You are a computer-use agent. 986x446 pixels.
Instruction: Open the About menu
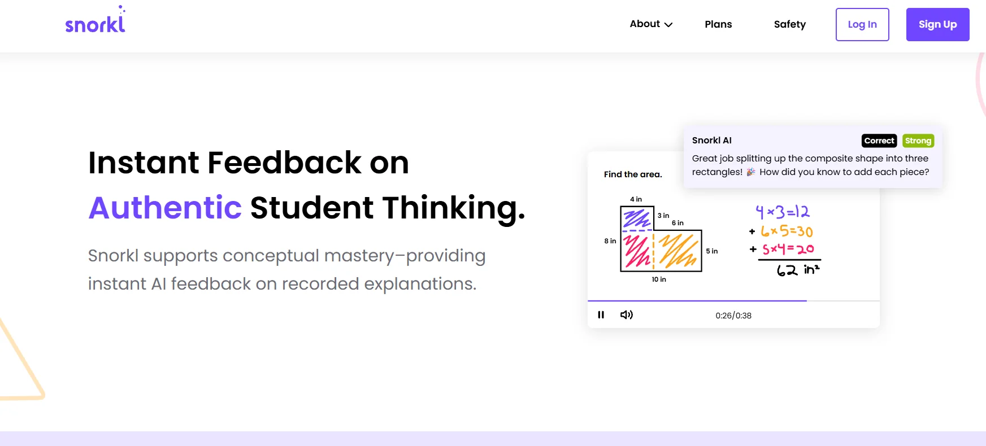645,24
